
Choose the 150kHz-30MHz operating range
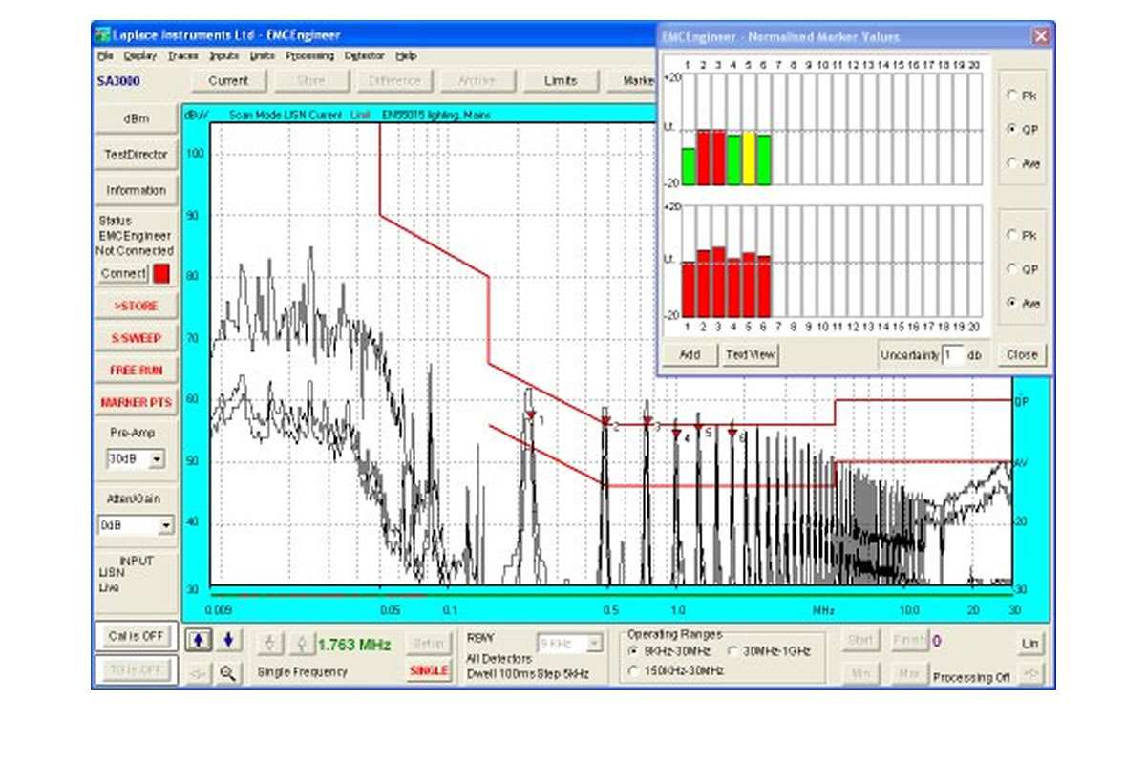pos(635,671)
